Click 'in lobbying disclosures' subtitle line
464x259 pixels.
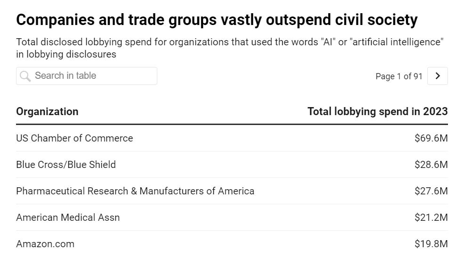pos(66,54)
